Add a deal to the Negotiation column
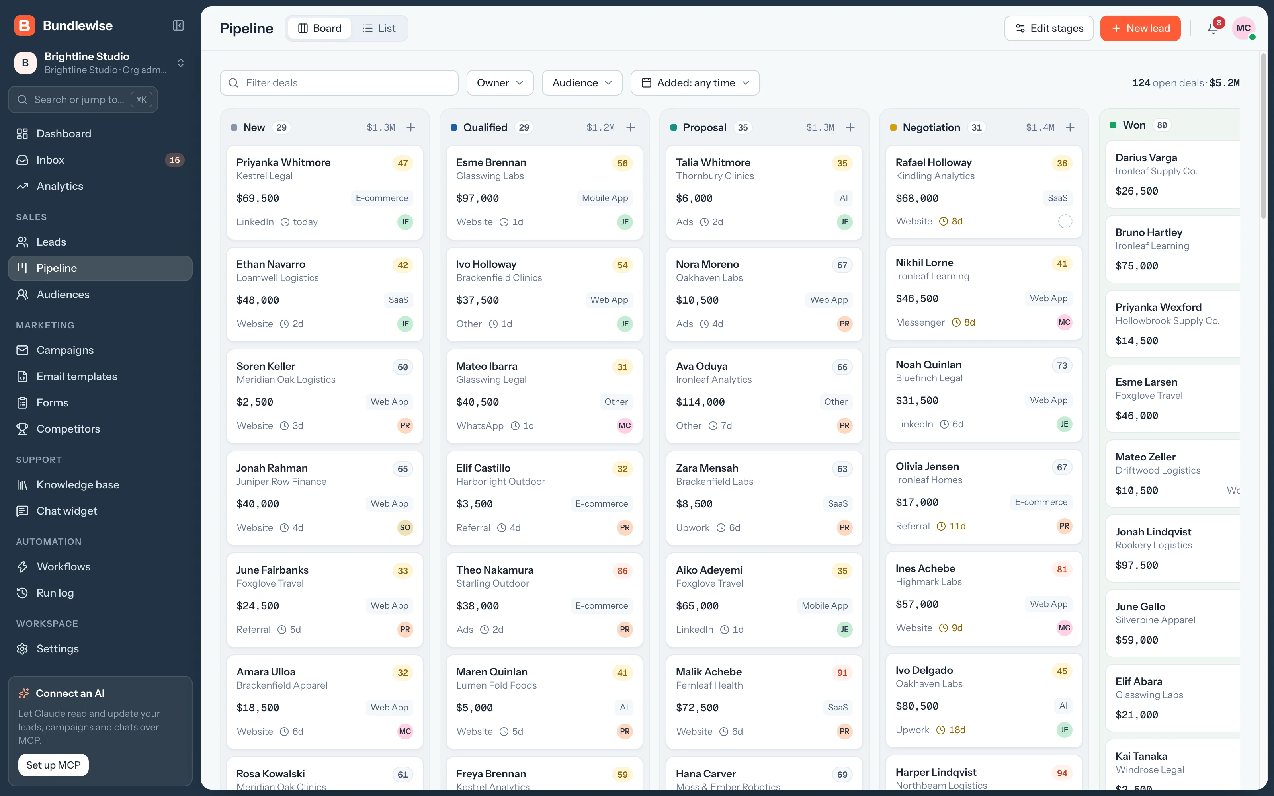The image size is (1274, 796). click(x=1070, y=127)
